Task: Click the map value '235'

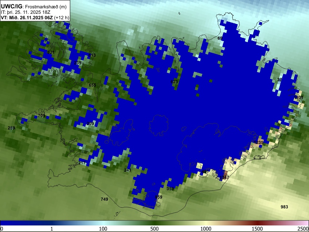Action: [78, 63]
